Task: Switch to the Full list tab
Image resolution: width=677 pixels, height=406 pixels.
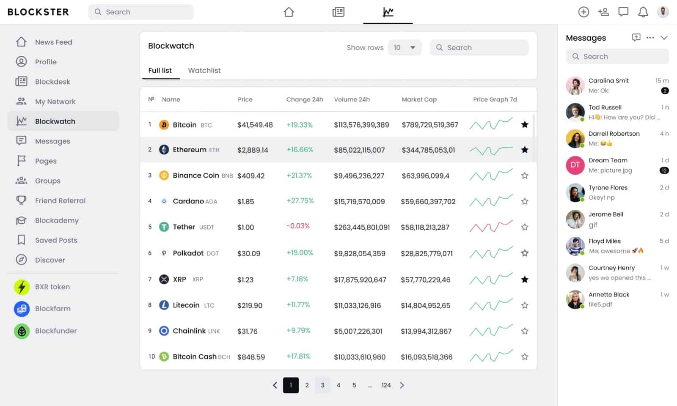Action: click(x=160, y=70)
